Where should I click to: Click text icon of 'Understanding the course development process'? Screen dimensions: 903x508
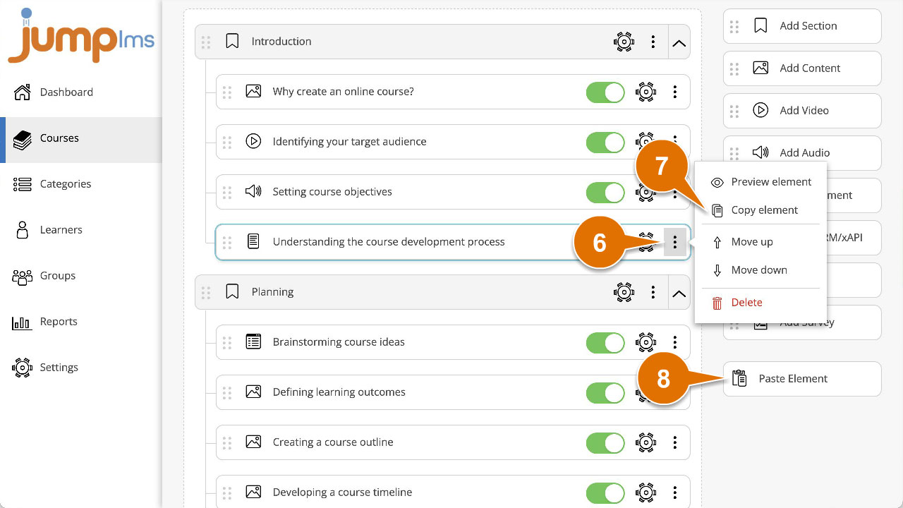253,242
